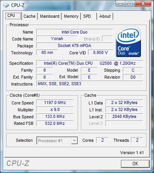Click the Model value field
Viewport: 154px width, 173px height.
[89, 70]
